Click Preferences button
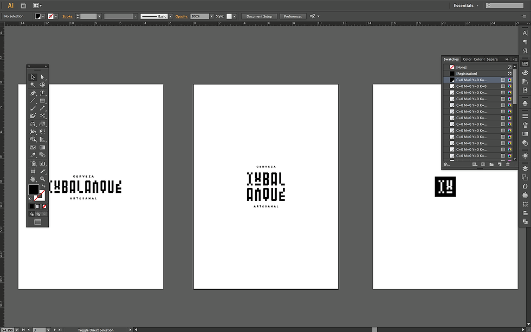The width and height of the screenshot is (531, 332). [293, 16]
